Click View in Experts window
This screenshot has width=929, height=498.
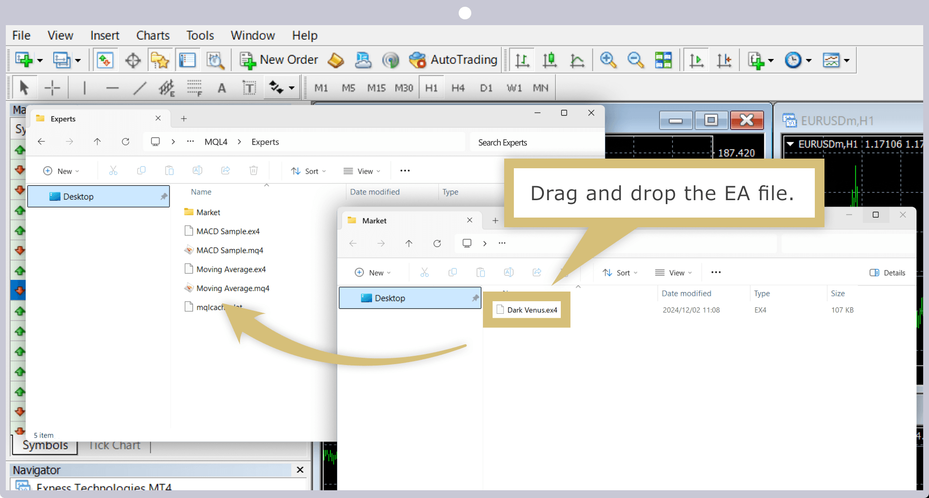(361, 171)
